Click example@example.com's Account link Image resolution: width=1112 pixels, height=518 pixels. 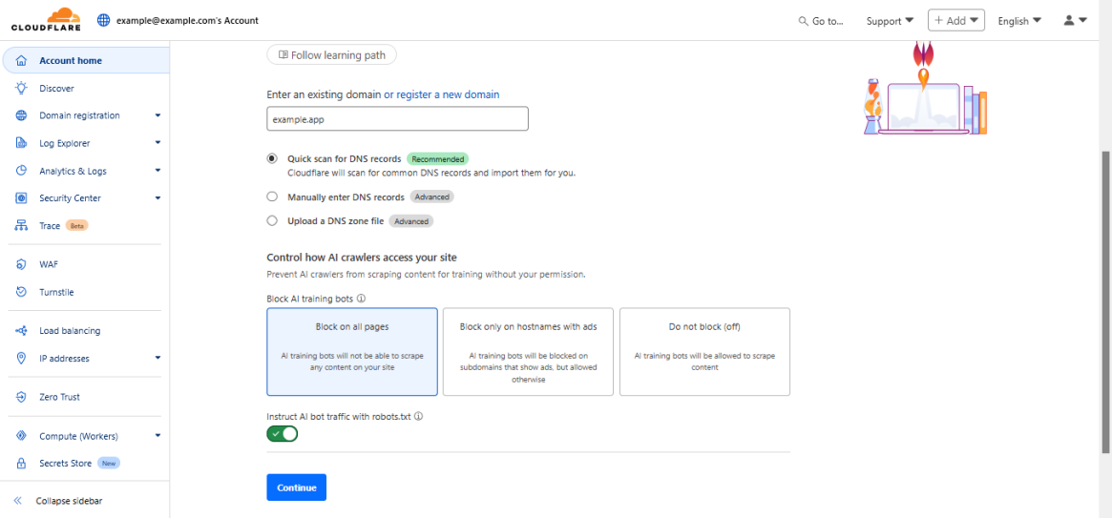click(187, 21)
